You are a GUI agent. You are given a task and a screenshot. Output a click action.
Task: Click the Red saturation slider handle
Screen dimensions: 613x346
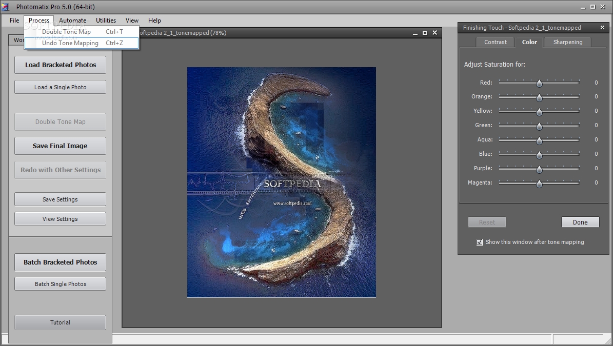(x=539, y=83)
